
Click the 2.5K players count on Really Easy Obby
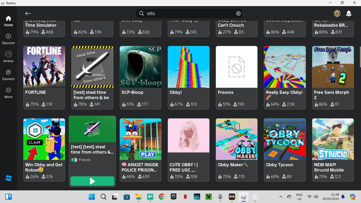(288, 104)
